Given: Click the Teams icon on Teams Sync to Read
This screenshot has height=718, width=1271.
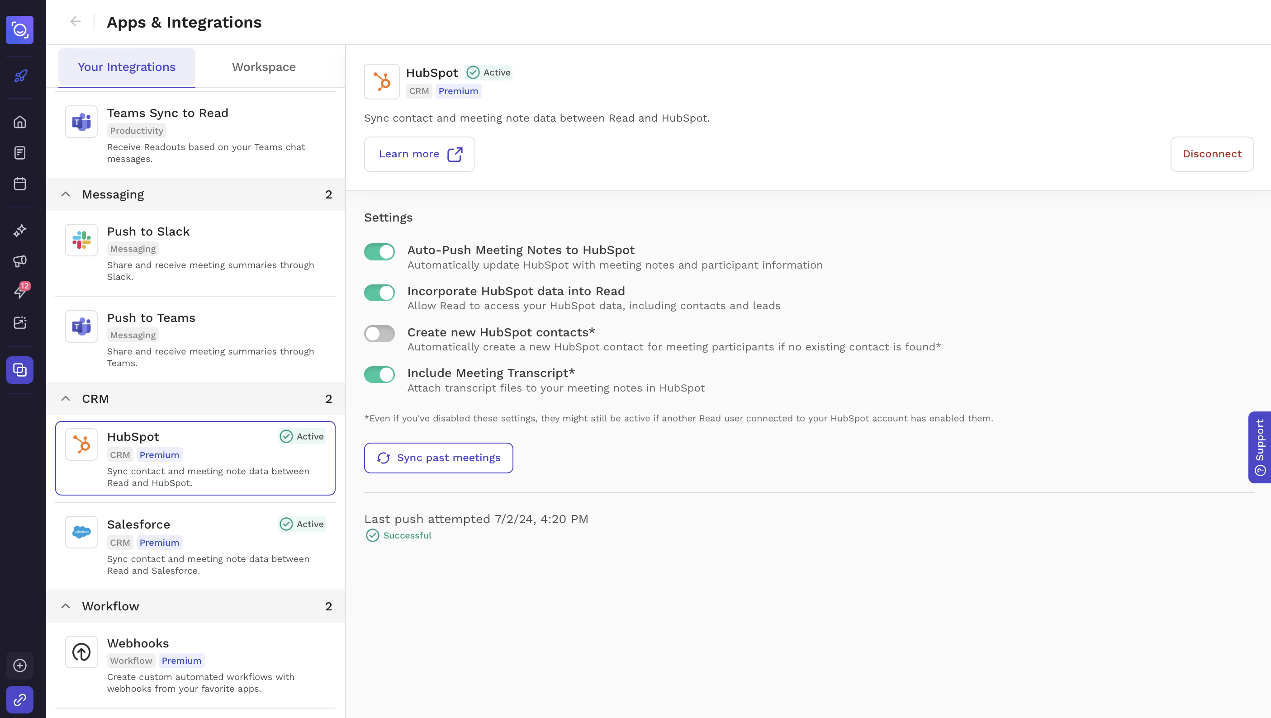Looking at the screenshot, I should tap(81, 121).
